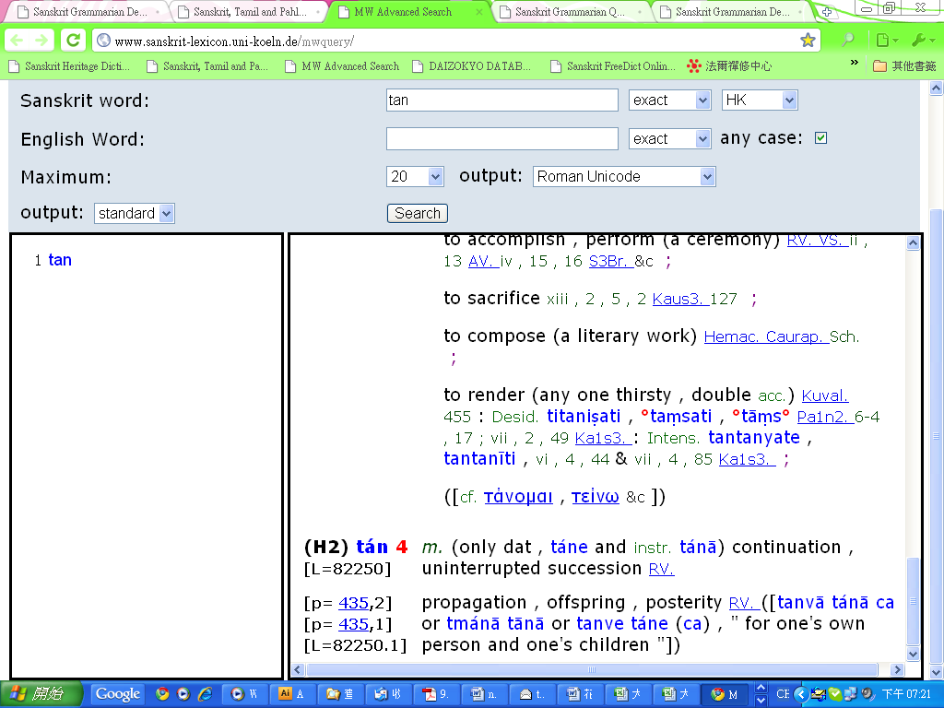The height and width of the screenshot is (708, 944).
Task: Open Adobe Illustrator from the taskbar
Action: pyautogui.click(x=293, y=694)
